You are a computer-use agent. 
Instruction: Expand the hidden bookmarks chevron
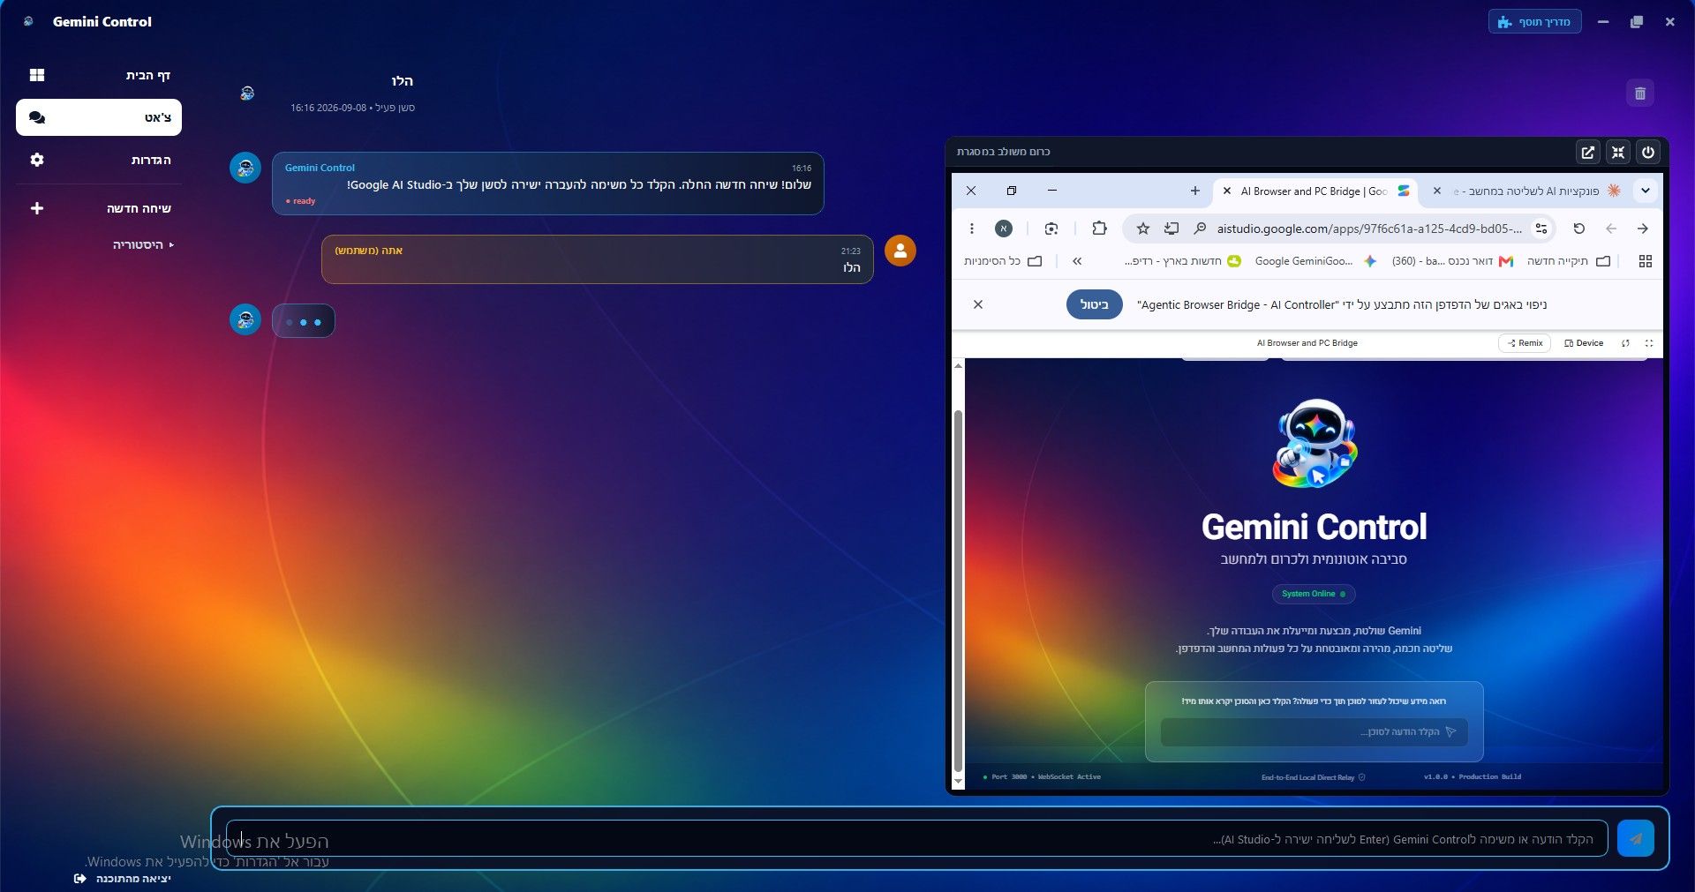(x=1077, y=261)
